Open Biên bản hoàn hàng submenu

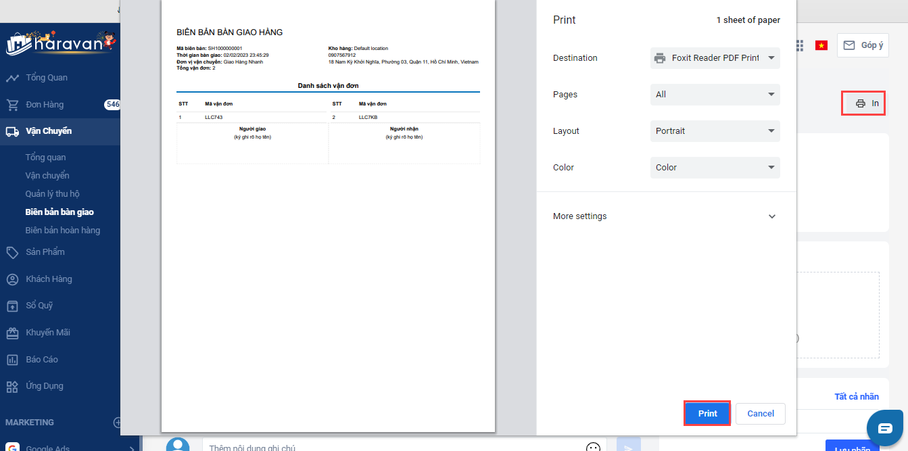(x=63, y=231)
